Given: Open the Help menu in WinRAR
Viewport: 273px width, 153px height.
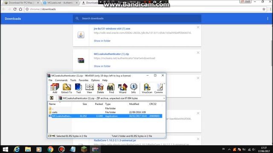Looking at the screenshot, I should tap(105, 80).
